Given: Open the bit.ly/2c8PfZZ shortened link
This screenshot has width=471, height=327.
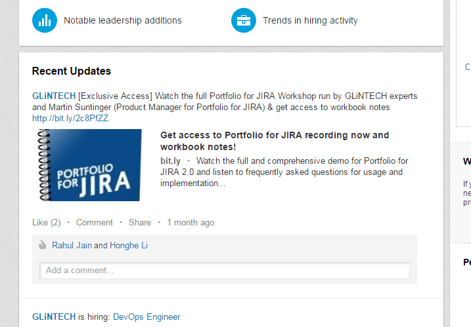Looking at the screenshot, I should pos(70,119).
